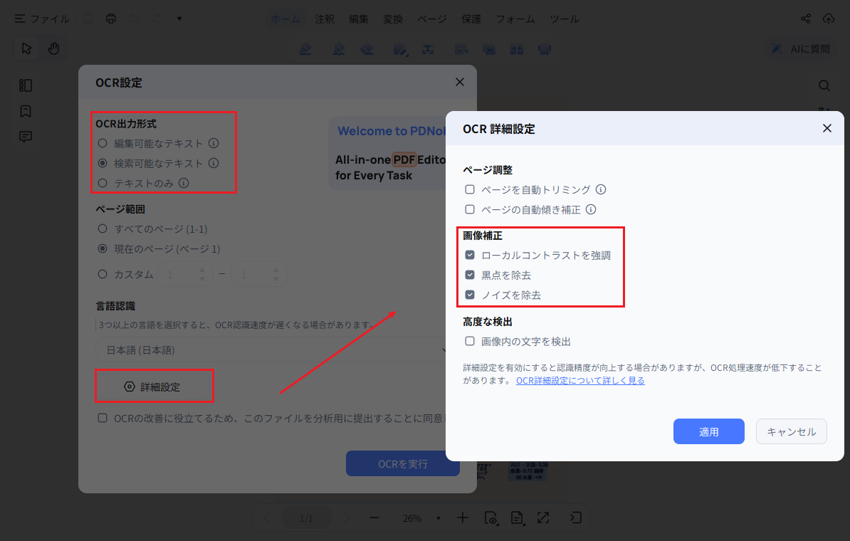Screen dimensions: 850x541
Task: Click the eraser tool icon
Action: click(367, 49)
